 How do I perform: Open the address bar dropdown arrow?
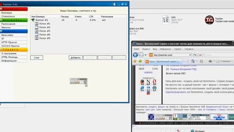(x=190, y=55)
